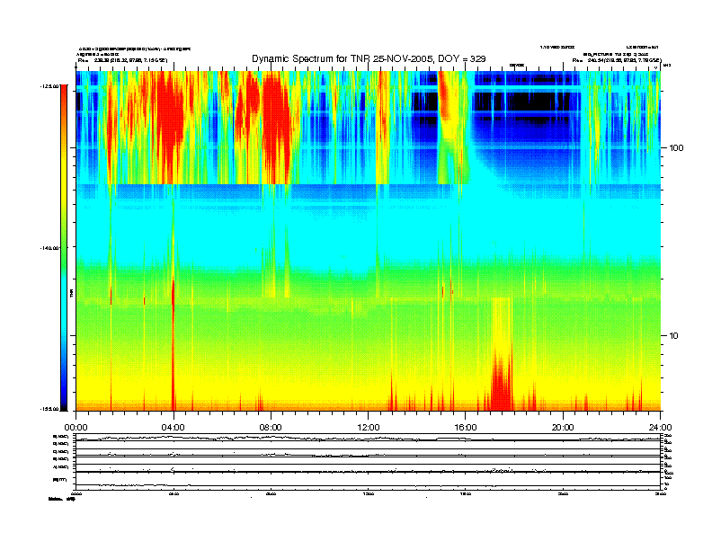This screenshot has height=550, width=712.
Task: Click the vertical rainbow color scale bar
Action: (64, 247)
